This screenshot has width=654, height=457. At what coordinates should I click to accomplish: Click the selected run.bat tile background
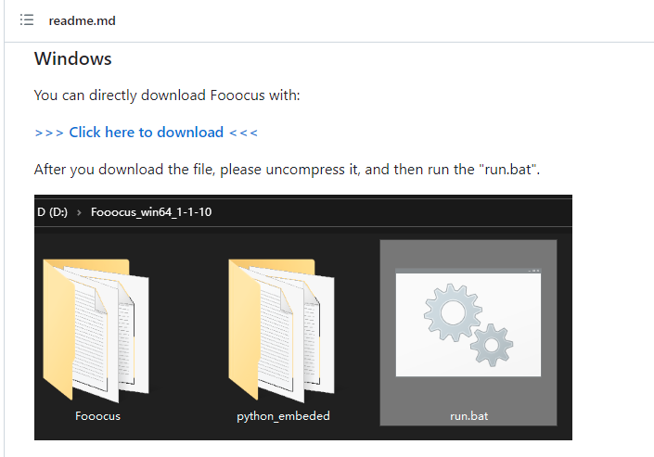tap(468, 333)
